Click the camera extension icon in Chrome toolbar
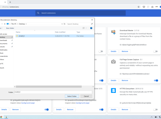Screen dimensions: 161x119 coord(152,7)
